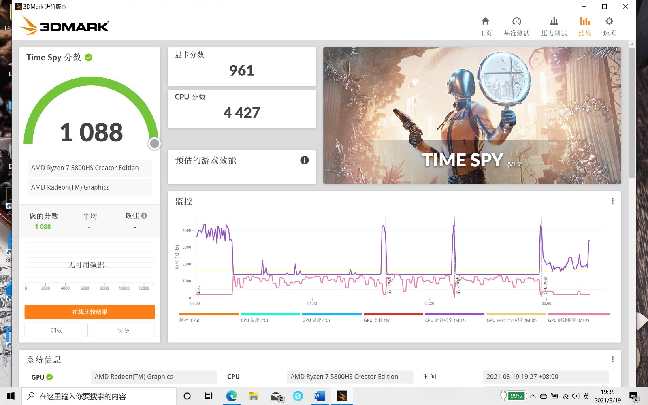Show info for 预估的游戏效能

click(x=304, y=160)
